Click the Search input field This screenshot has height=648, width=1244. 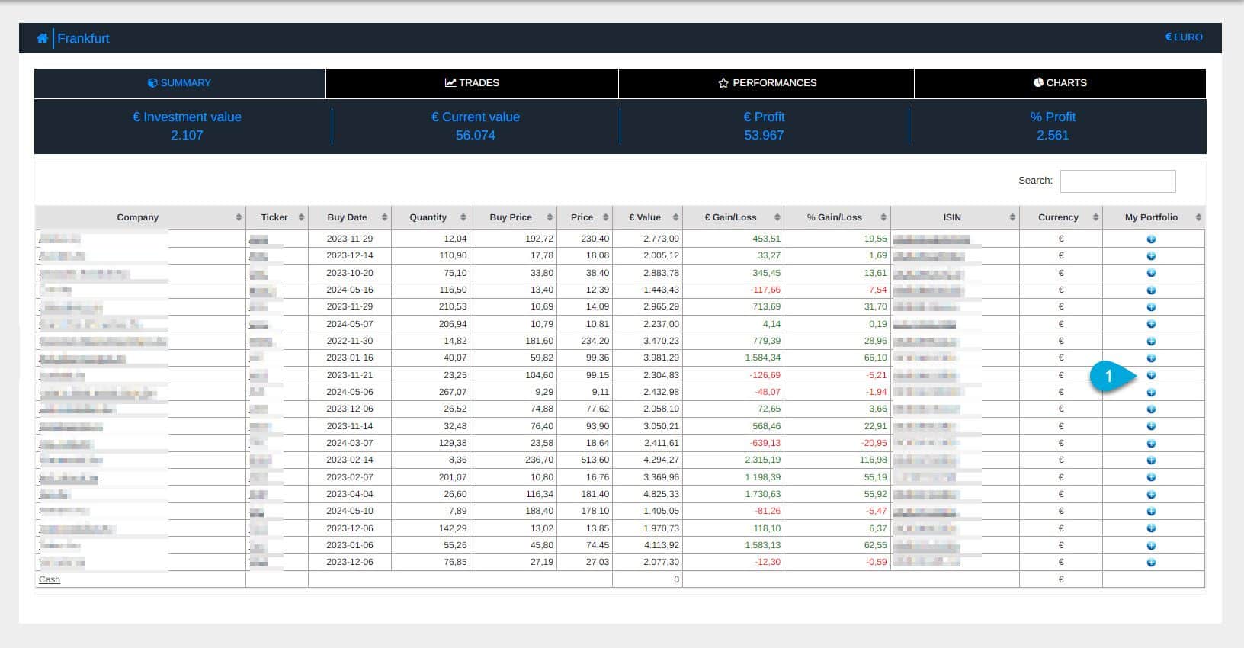pos(1117,181)
